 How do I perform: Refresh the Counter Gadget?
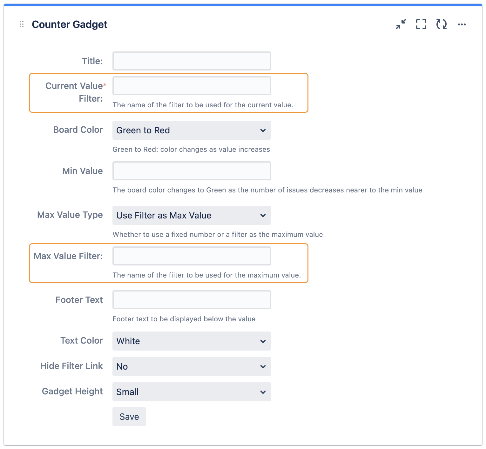tap(442, 24)
